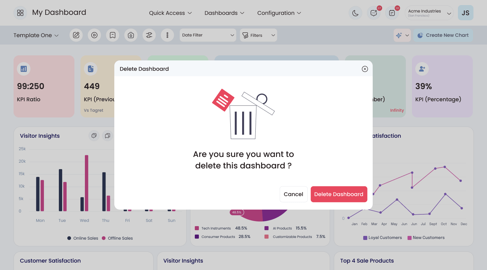Open the edit pencil icon in toolbar
The image size is (487, 270).
point(76,35)
